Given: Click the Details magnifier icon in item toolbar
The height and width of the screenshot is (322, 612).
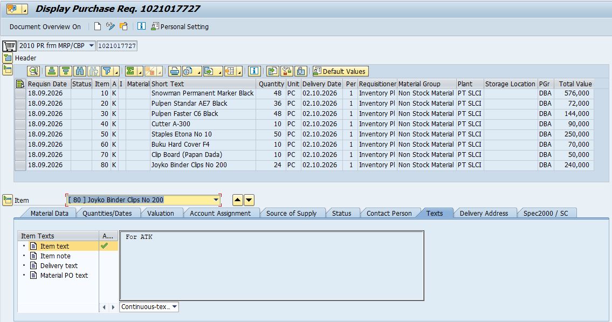Looking at the screenshot, I should [x=33, y=71].
